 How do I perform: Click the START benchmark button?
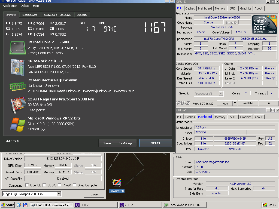[x=156, y=143]
